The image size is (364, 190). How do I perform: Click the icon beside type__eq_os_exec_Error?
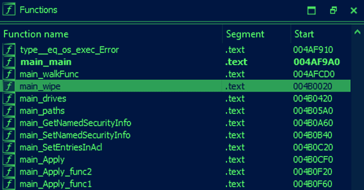(x=9, y=49)
